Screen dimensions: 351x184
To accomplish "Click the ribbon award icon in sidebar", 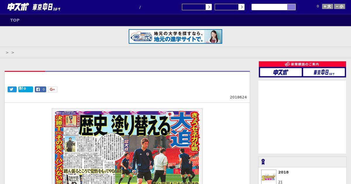I will [x=263, y=162].
